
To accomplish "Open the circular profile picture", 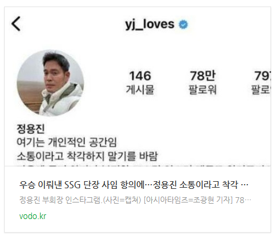I will point(50,83).
